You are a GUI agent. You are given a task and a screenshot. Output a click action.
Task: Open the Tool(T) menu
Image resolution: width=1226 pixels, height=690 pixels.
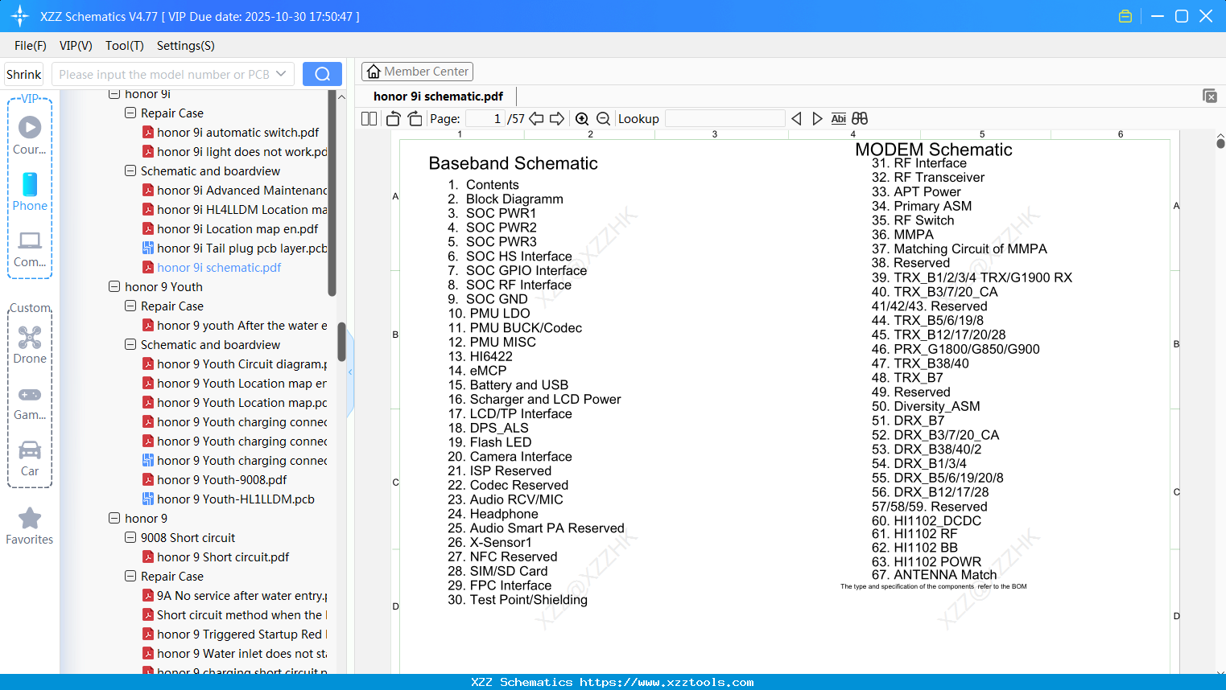pyautogui.click(x=125, y=46)
